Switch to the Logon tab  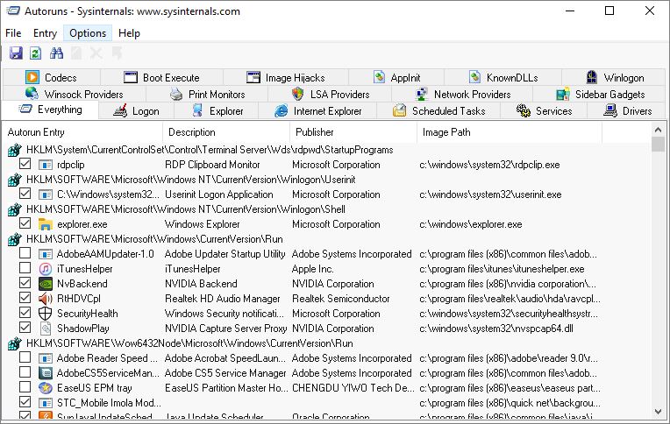pos(136,111)
